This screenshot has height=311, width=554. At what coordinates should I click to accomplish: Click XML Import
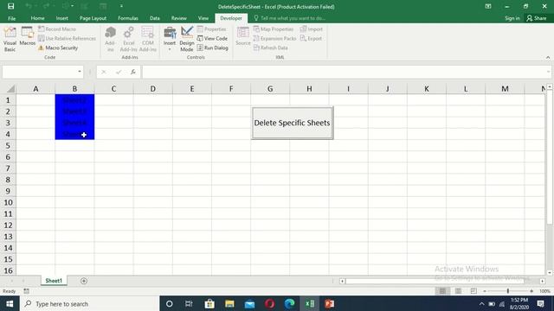[312, 29]
